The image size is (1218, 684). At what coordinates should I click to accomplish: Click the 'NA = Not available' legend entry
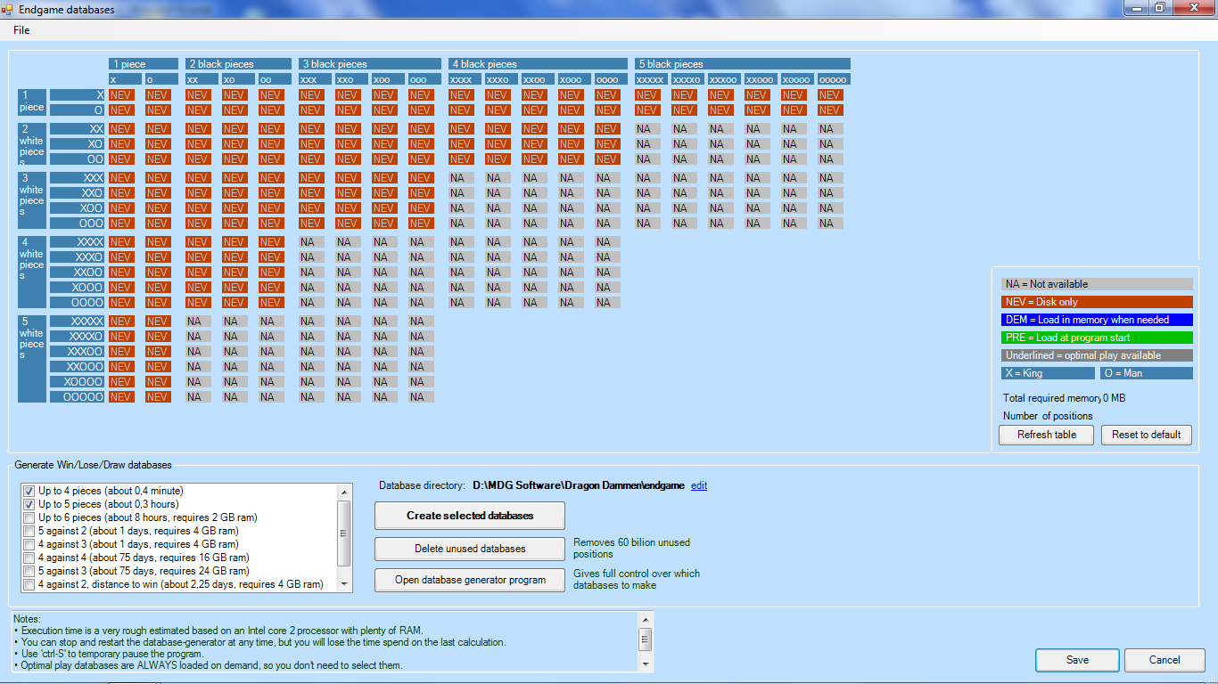(x=1097, y=284)
